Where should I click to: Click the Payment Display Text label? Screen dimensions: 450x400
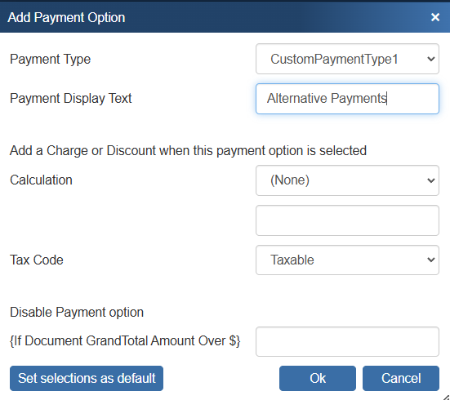pos(70,99)
